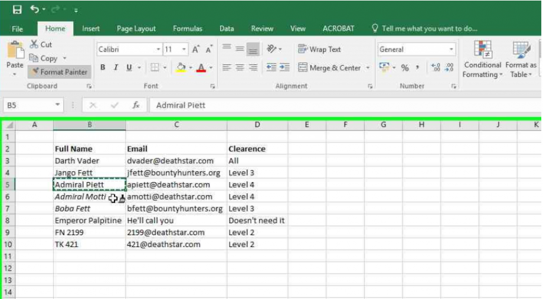Viewport: 543px width, 299px height.
Task: Toggle Italic formatting
Action: click(x=116, y=67)
